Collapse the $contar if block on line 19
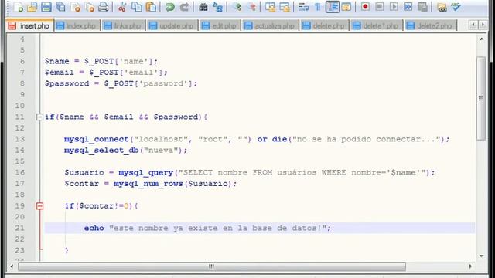The height and width of the screenshot is (278, 495). [x=39, y=206]
